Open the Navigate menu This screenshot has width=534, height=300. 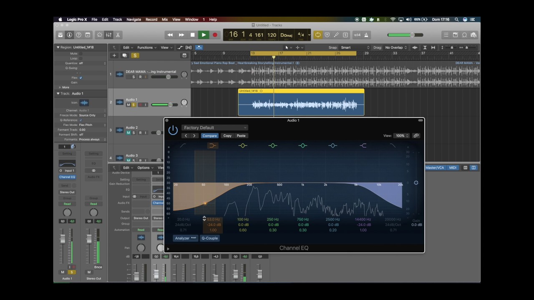[x=134, y=20]
